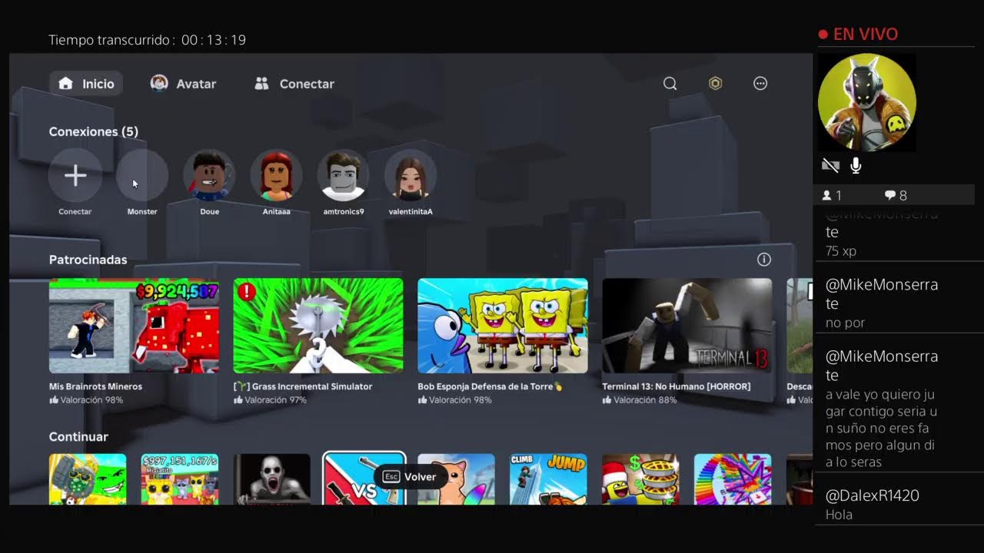Click the streamer profile avatar picture

pos(867,103)
